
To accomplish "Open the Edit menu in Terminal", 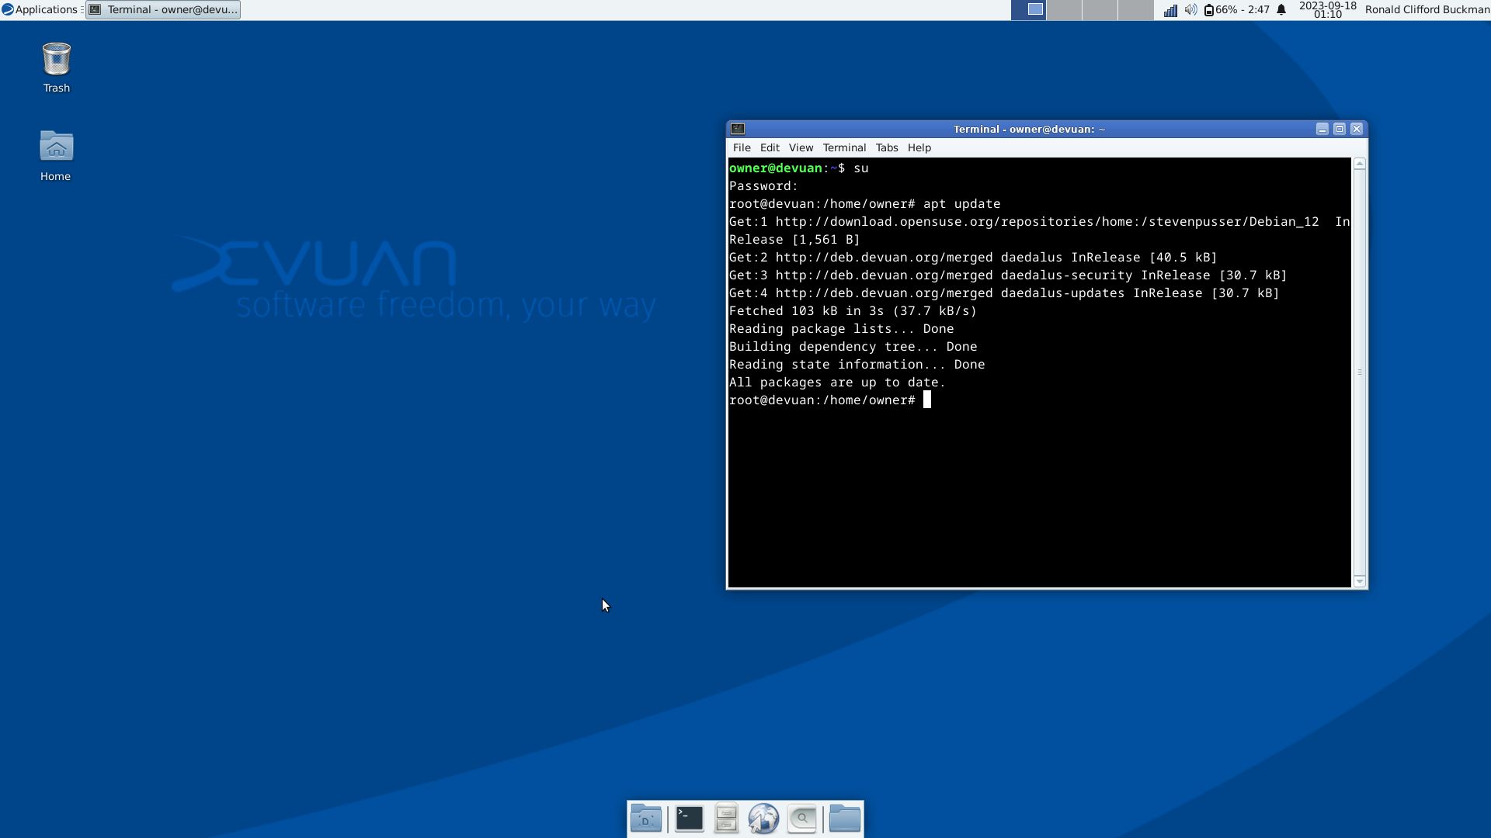I will tap(770, 147).
